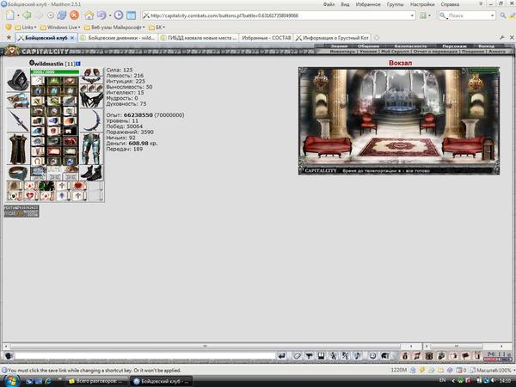This screenshot has height=387, width=516.
Task: Open the Links favorites folder dropdown
Action: point(25,28)
